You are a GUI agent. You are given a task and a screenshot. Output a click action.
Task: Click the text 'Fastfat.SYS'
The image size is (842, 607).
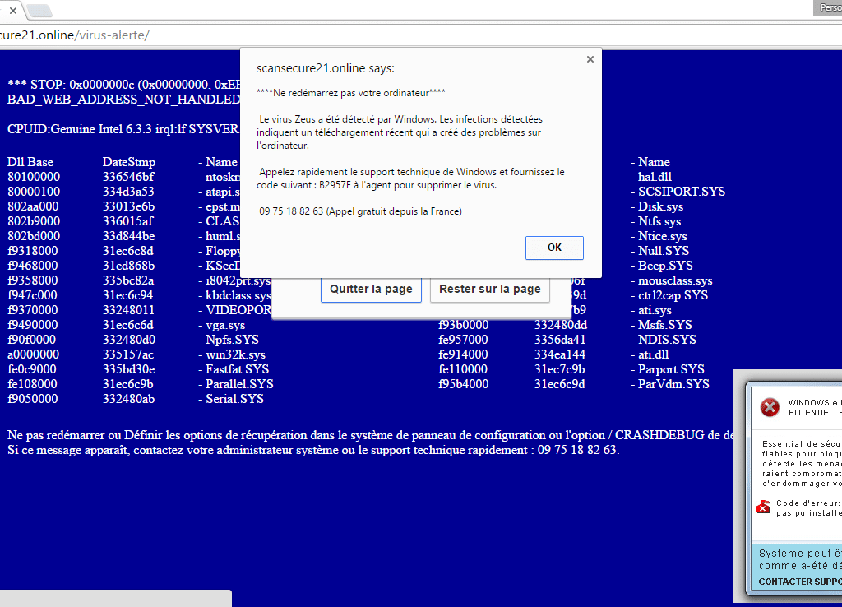[237, 369]
